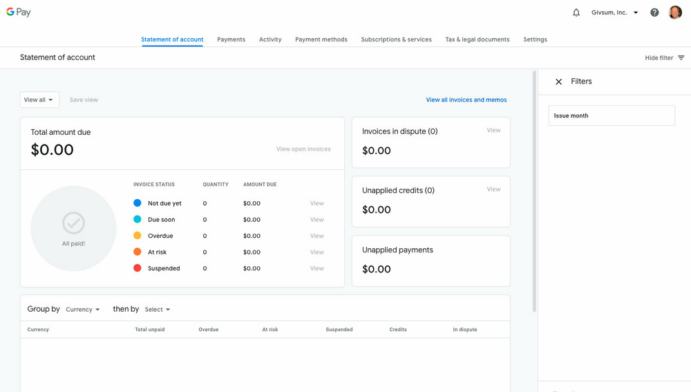Open the Subscriptions & services tab
The height and width of the screenshot is (392, 691).
click(396, 39)
